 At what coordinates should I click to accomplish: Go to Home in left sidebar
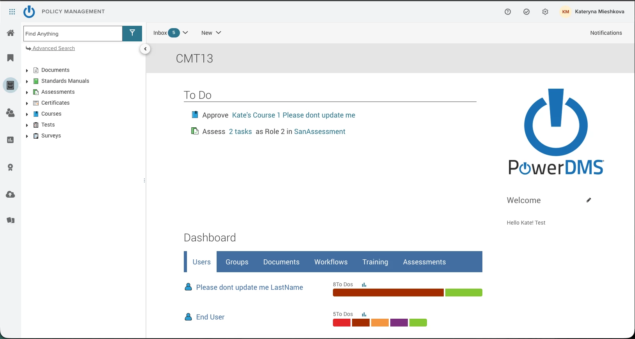click(x=11, y=33)
